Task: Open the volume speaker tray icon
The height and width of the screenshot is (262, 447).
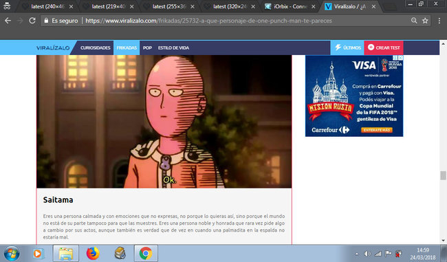Action: 367,254
